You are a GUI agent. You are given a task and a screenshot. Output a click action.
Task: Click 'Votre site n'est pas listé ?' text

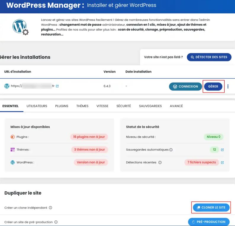pyautogui.click(x=163, y=57)
